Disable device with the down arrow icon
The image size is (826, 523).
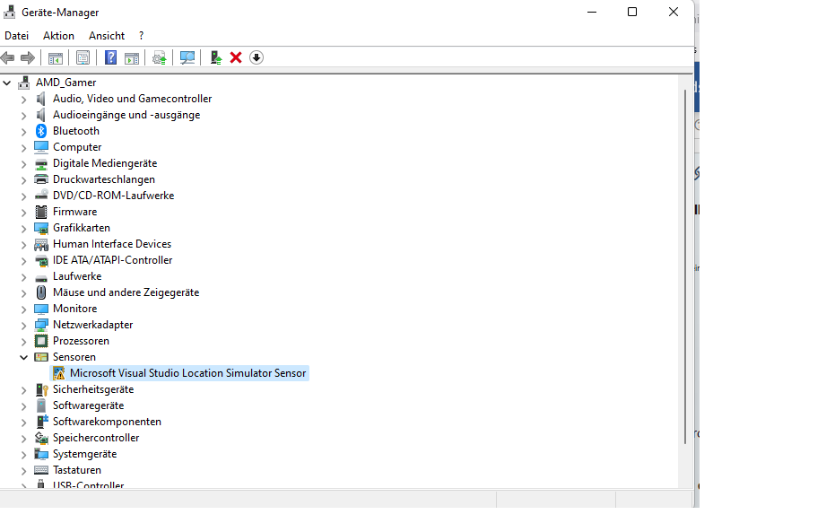click(x=256, y=57)
